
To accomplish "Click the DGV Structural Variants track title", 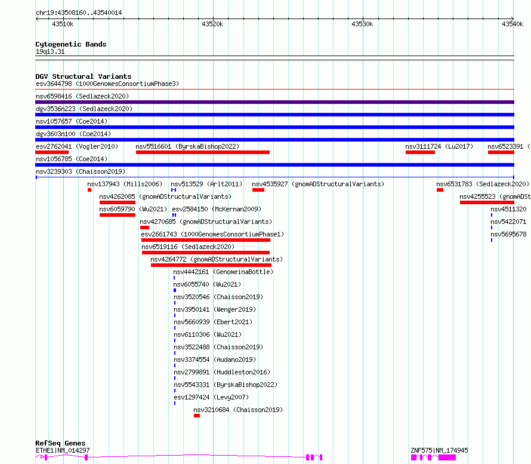I will click(x=84, y=76).
